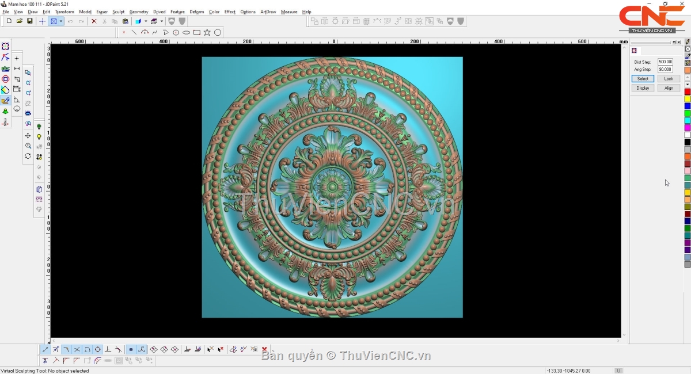Click the rotate view icon
This screenshot has height=374, width=691.
[28, 156]
